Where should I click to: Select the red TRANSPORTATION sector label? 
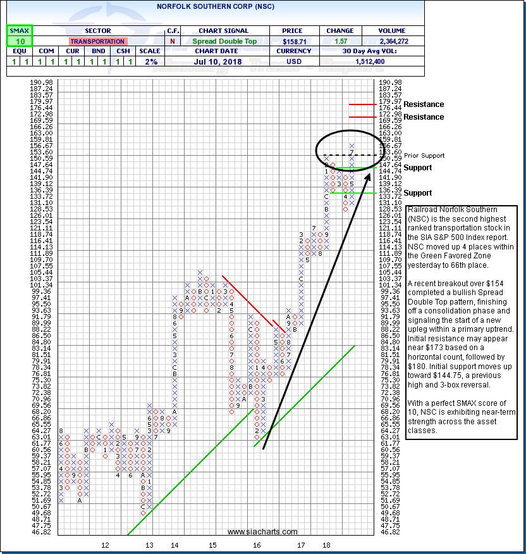click(97, 41)
